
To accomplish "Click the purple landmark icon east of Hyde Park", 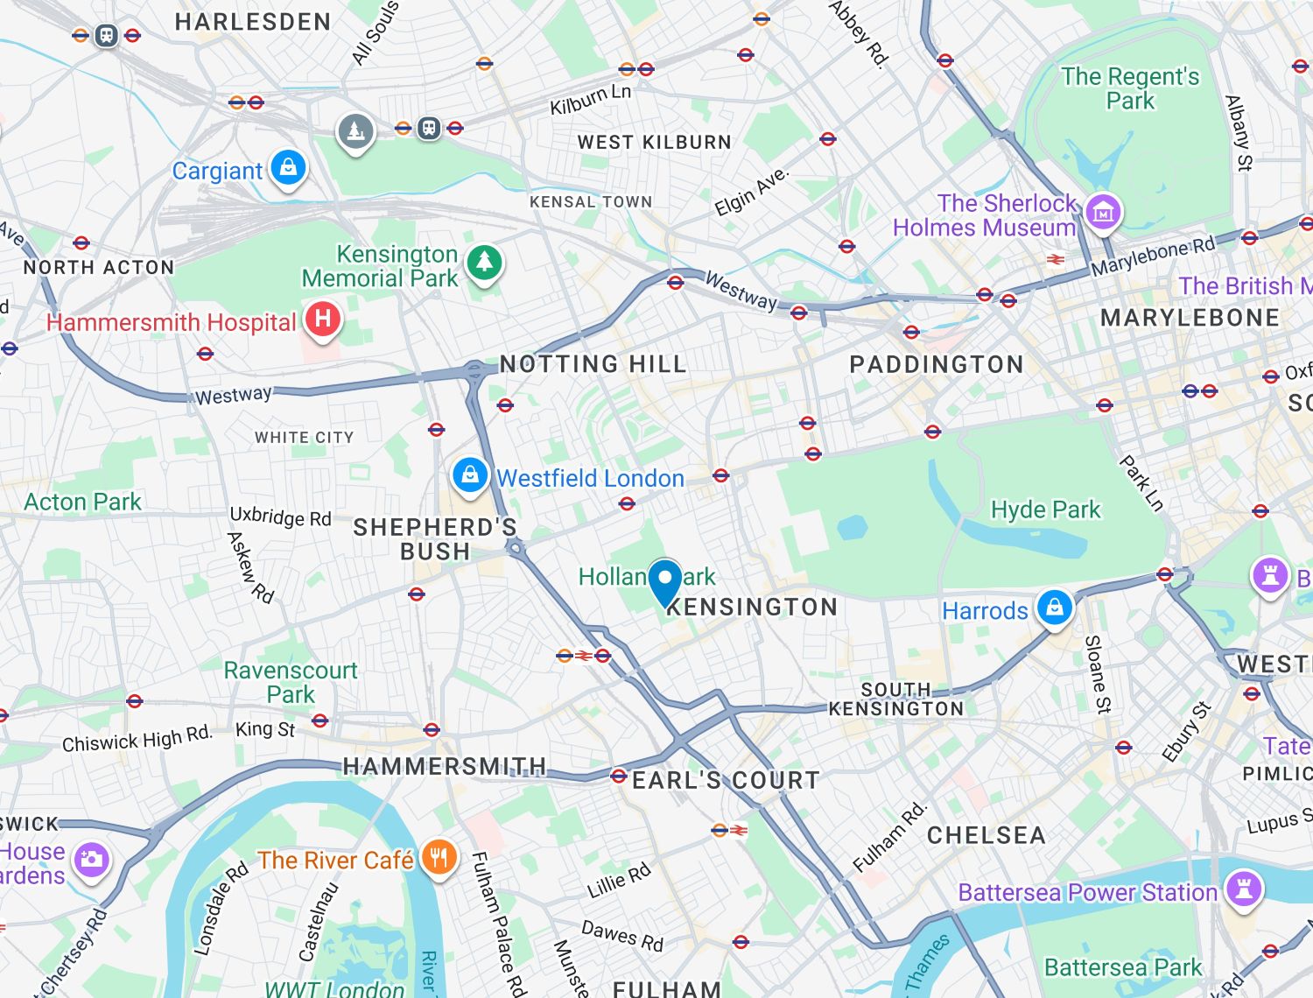I will click(x=1270, y=577).
